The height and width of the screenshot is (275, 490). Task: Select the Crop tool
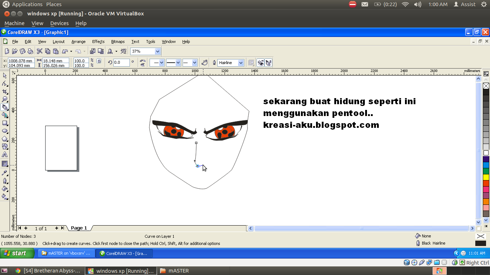[5, 91]
